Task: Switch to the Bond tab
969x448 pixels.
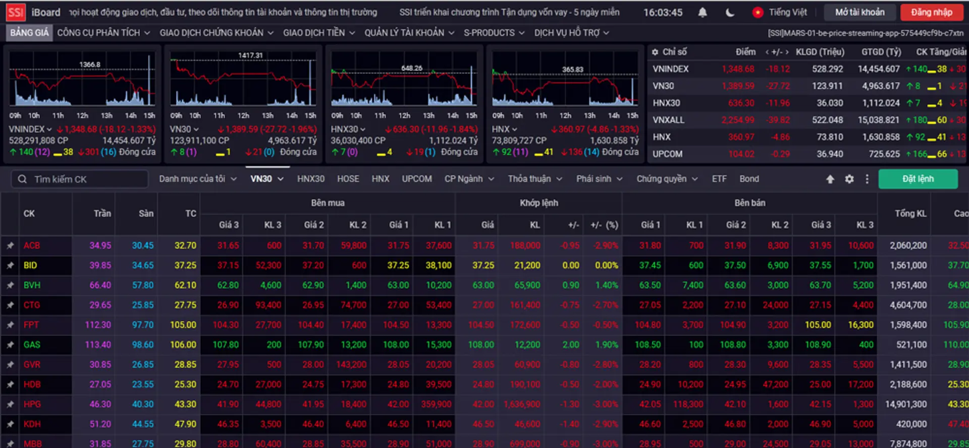Action: 749,179
